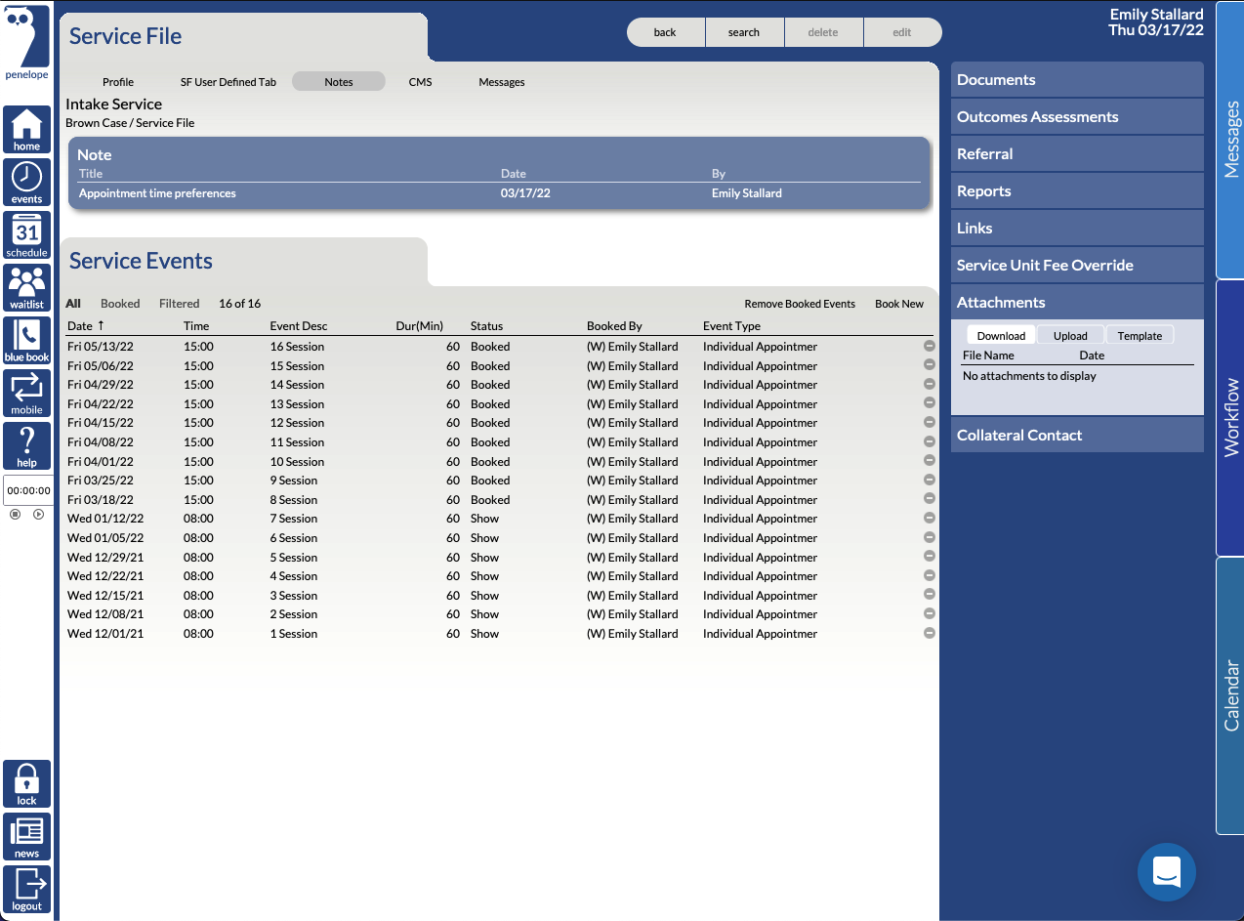Screen dimensions: 1244x921
Task: Select the Upload tab in Attachments
Action: [x=1070, y=335]
